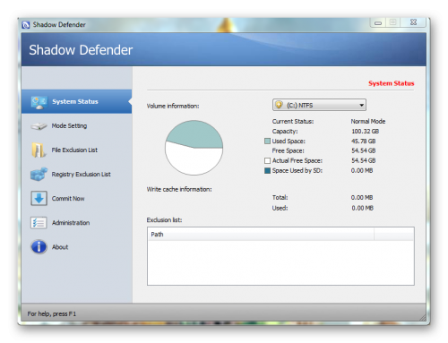Click the Used Space color swatch

click(267, 141)
